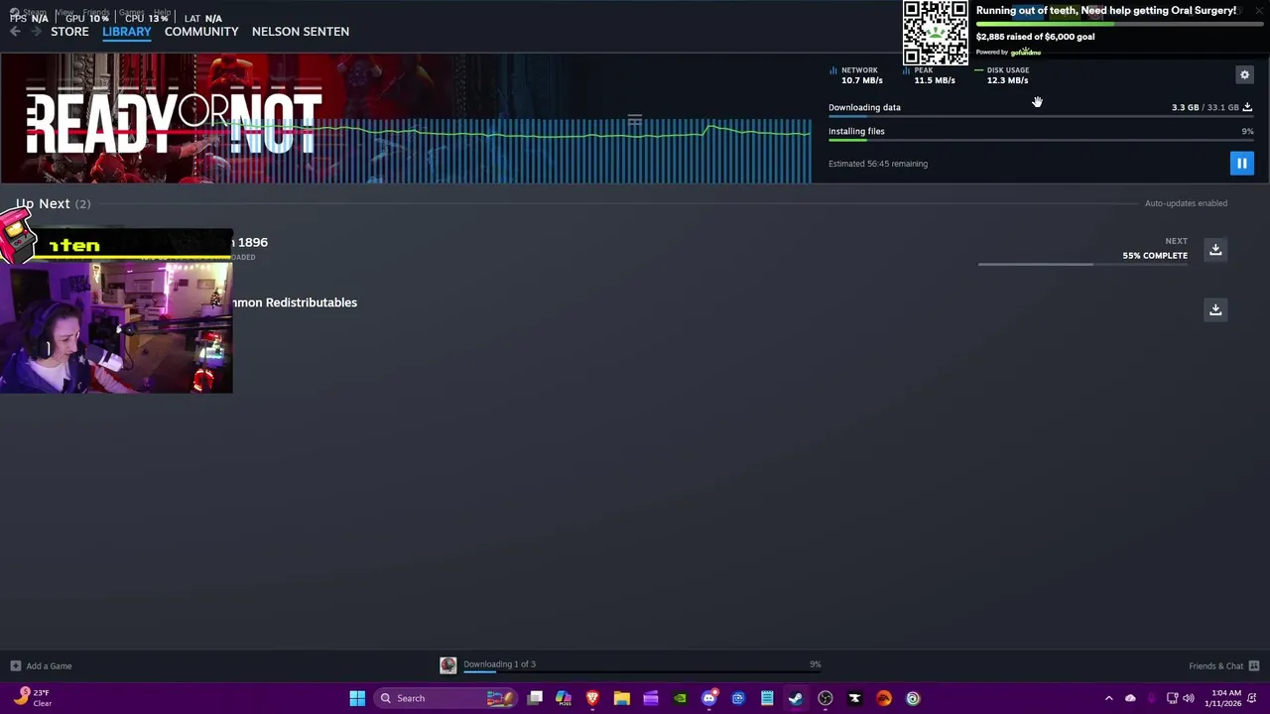The image size is (1270, 714).
Task: Click the PEAK 11.5 MB/s stat
Action: (x=930, y=75)
